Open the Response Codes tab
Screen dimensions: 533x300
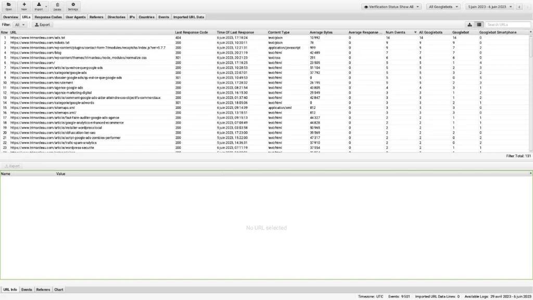tap(48, 17)
